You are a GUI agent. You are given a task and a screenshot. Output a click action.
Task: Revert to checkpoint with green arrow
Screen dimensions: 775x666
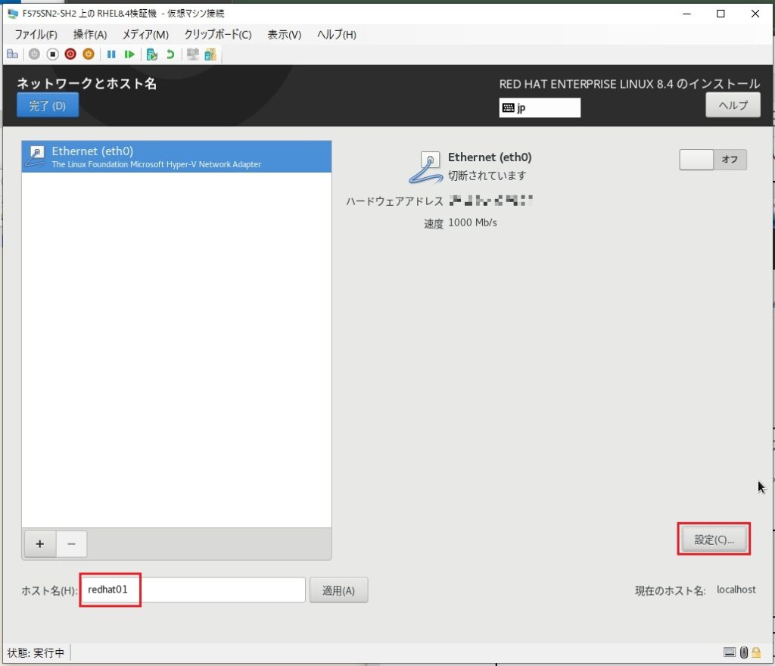[170, 54]
